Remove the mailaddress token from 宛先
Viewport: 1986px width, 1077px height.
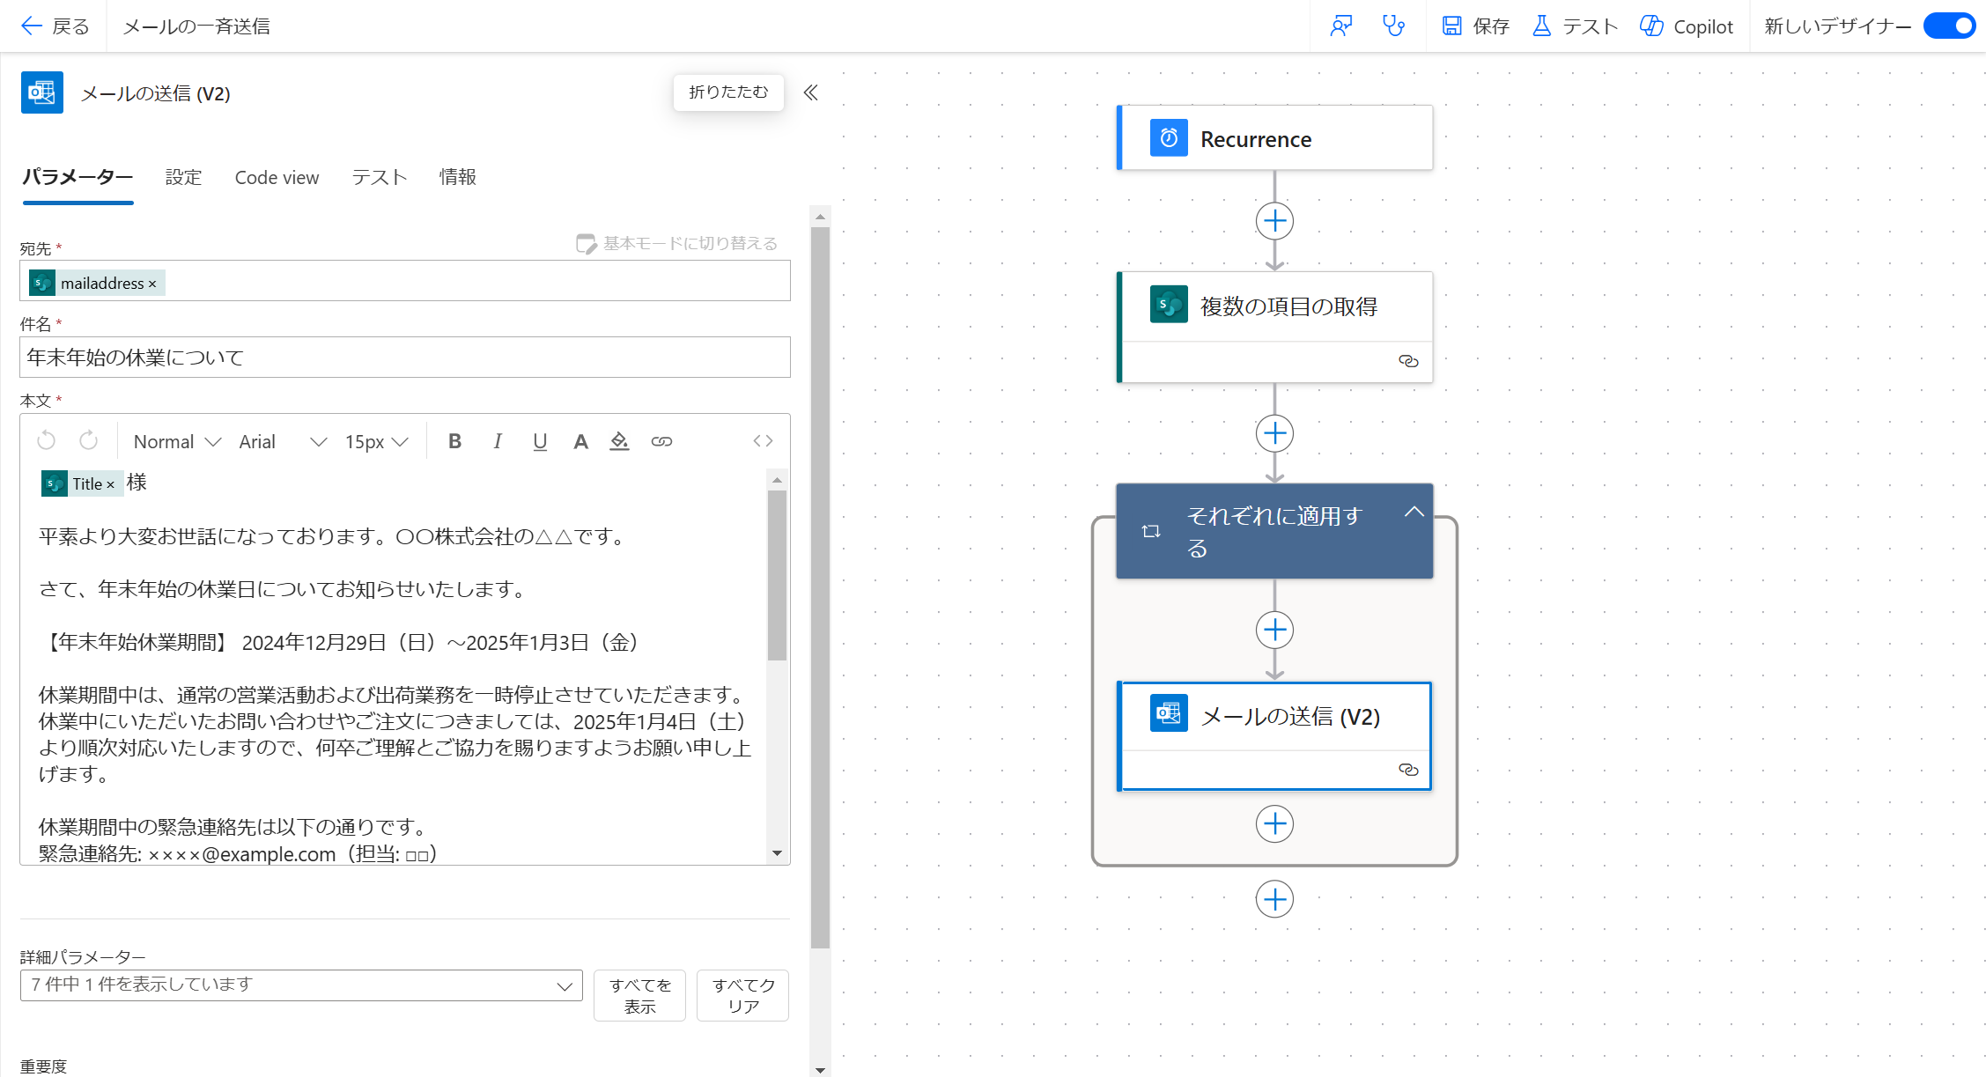pyautogui.click(x=152, y=284)
